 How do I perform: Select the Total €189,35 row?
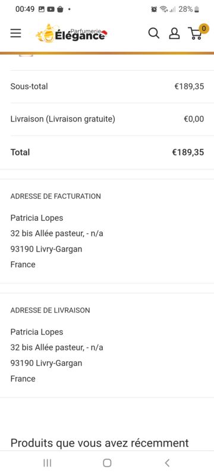coord(107,152)
